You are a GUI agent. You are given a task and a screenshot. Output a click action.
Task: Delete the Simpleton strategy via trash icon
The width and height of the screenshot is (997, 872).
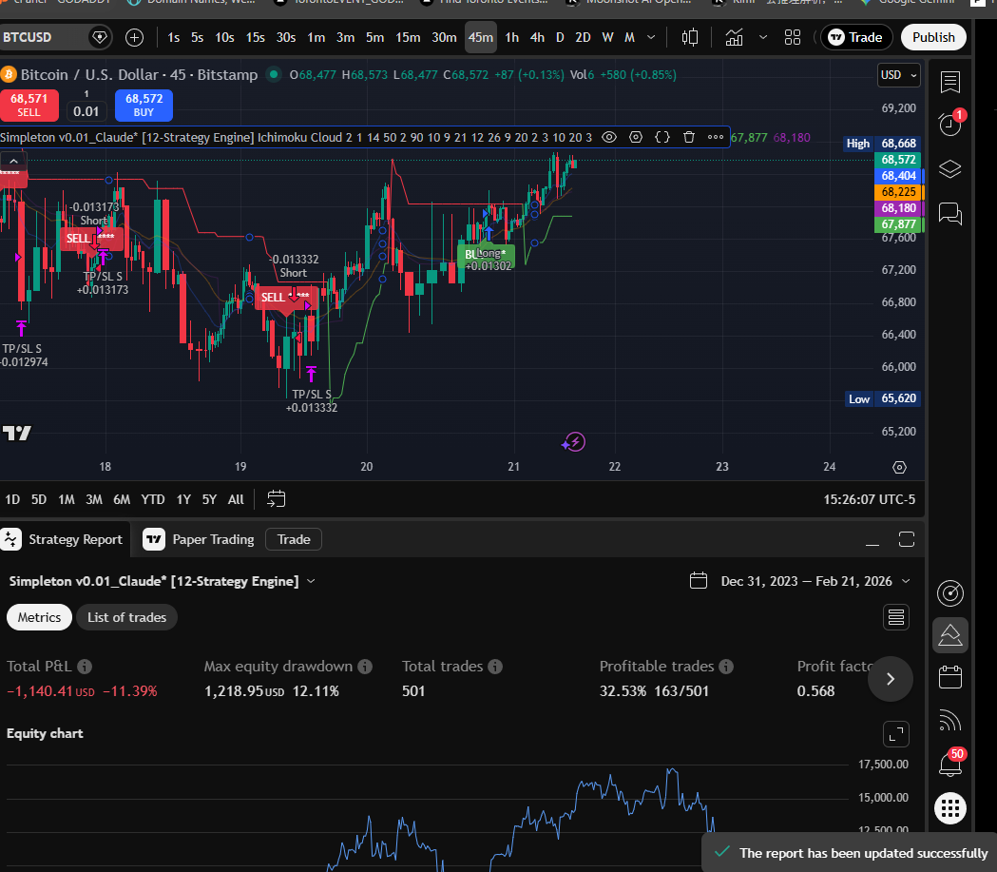[x=688, y=137]
